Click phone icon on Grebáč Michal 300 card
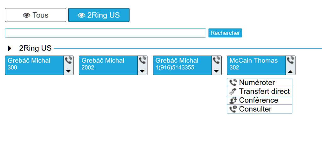This screenshot has height=143, width=322. (x=69, y=60)
